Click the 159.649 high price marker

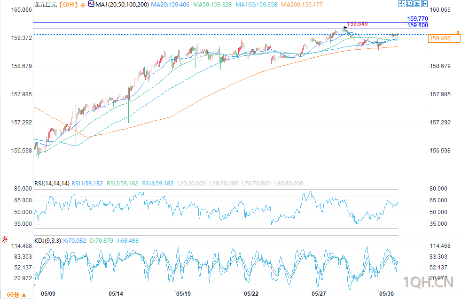(x=357, y=24)
